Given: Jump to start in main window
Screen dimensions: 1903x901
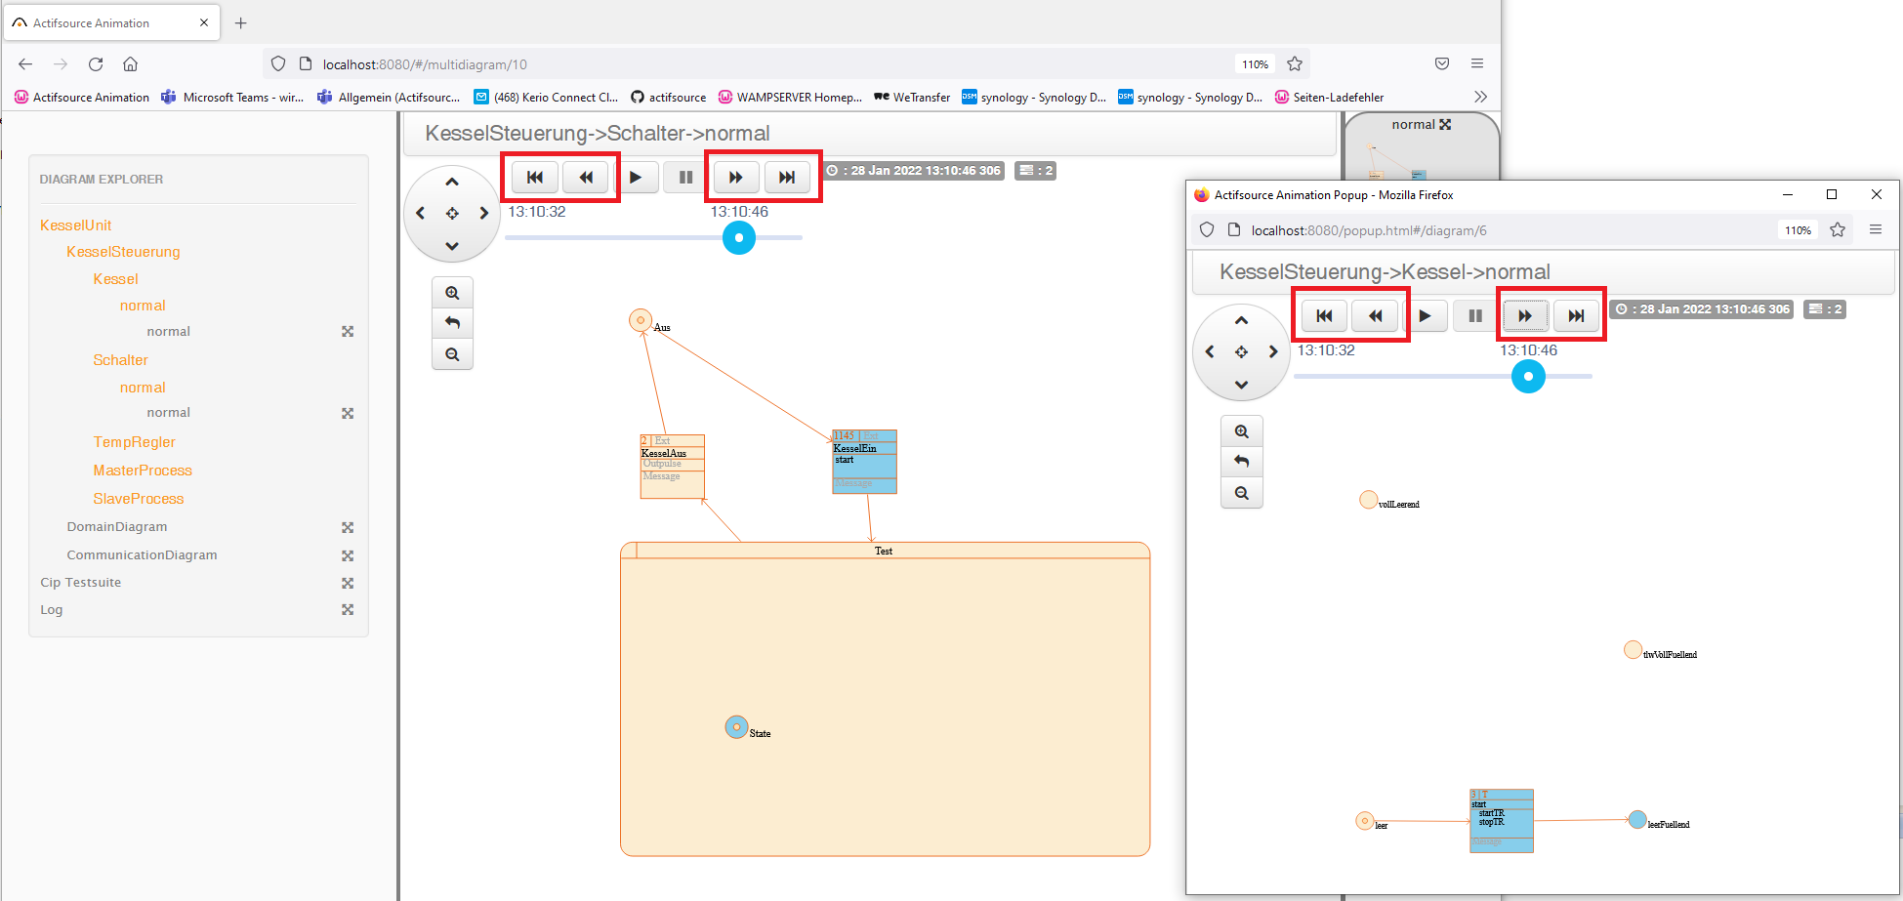Looking at the screenshot, I should 535,178.
